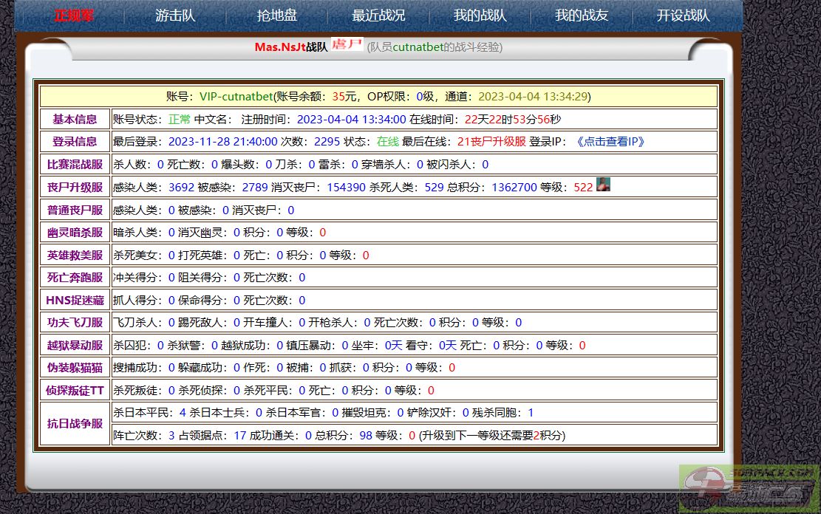Screen dimensions: 821x514
Task: Switch to the 游击队 tab
Action: point(175,16)
